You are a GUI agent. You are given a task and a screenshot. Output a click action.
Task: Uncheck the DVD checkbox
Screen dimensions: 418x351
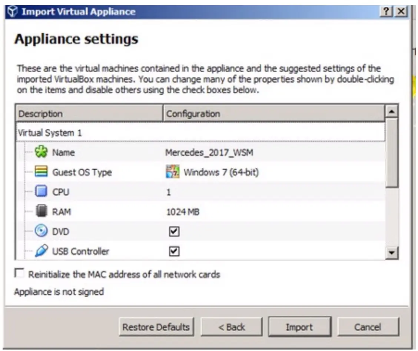[x=174, y=232]
